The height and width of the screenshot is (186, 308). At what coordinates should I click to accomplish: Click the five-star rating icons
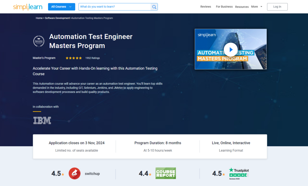click(74, 58)
